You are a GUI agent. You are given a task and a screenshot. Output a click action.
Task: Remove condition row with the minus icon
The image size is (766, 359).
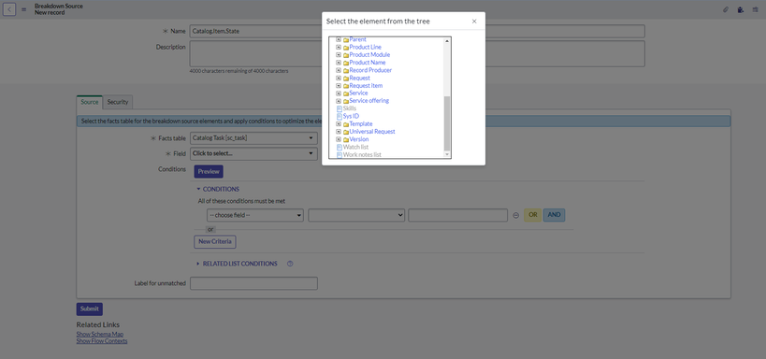516,215
